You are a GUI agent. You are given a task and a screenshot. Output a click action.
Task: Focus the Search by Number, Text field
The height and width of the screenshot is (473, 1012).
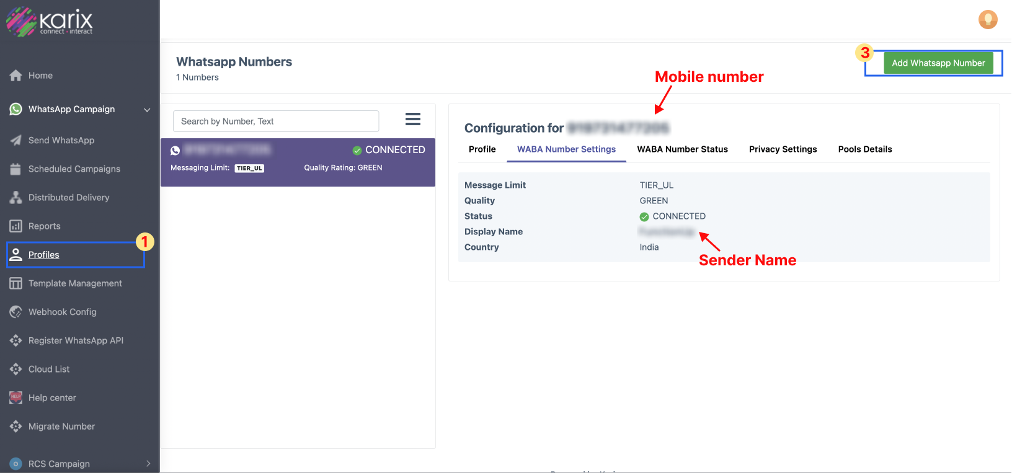(x=276, y=122)
